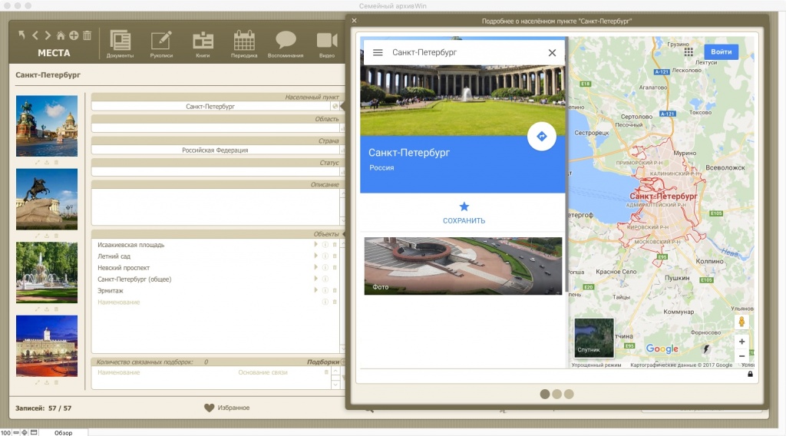Open the fountain garden photo thumbnail
Image resolution: width=786 pixels, height=436 pixels.
47,272
